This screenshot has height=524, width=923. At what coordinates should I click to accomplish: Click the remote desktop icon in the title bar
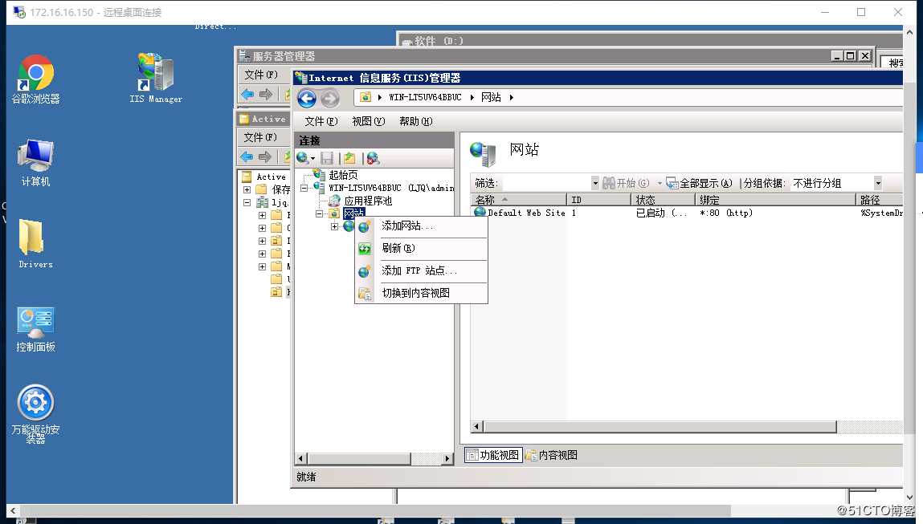coord(19,12)
